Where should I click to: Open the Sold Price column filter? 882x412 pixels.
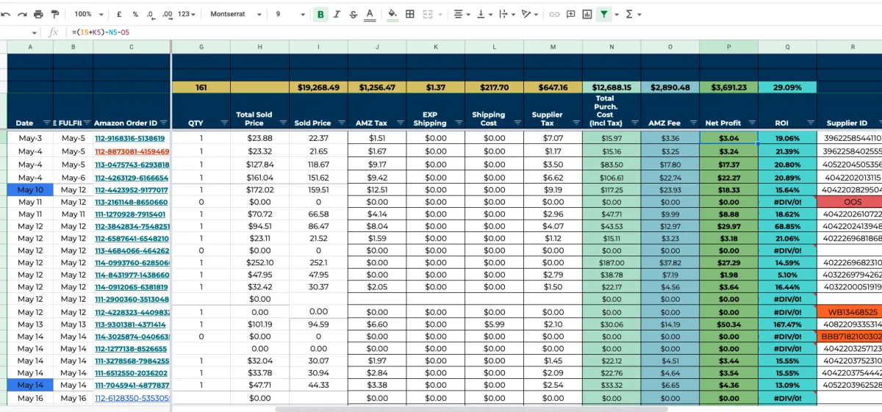pos(341,123)
